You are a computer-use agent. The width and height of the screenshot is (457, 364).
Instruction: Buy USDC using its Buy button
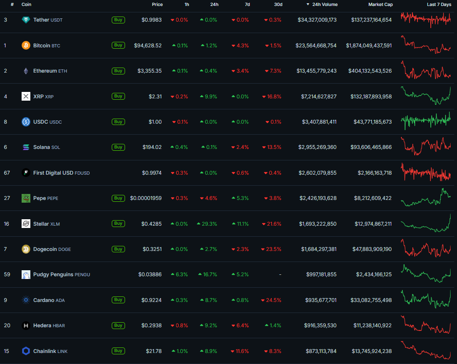(118, 122)
